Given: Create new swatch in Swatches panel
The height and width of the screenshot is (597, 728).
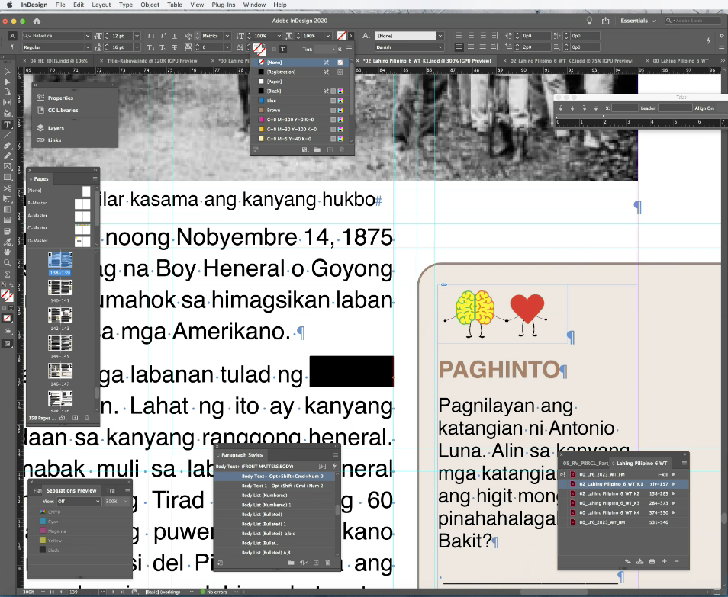Looking at the screenshot, I should pos(330,150).
